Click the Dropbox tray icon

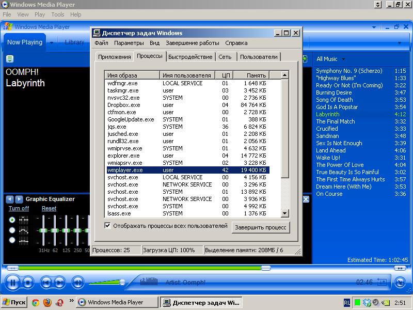click(x=367, y=302)
